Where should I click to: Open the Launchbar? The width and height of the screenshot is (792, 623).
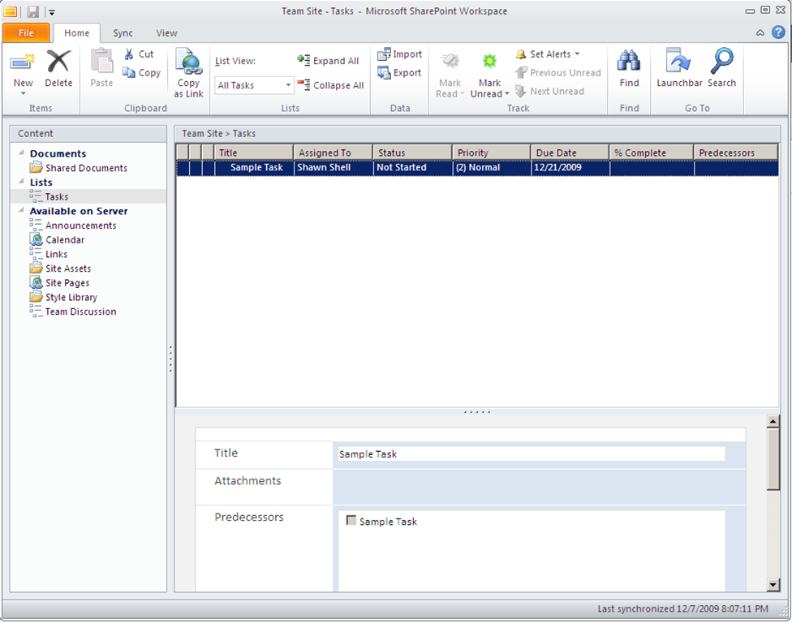click(x=679, y=69)
